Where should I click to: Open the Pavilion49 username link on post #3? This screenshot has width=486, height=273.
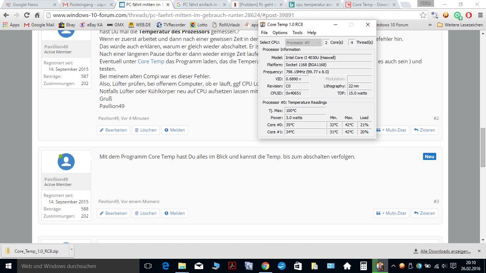point(56,180)
